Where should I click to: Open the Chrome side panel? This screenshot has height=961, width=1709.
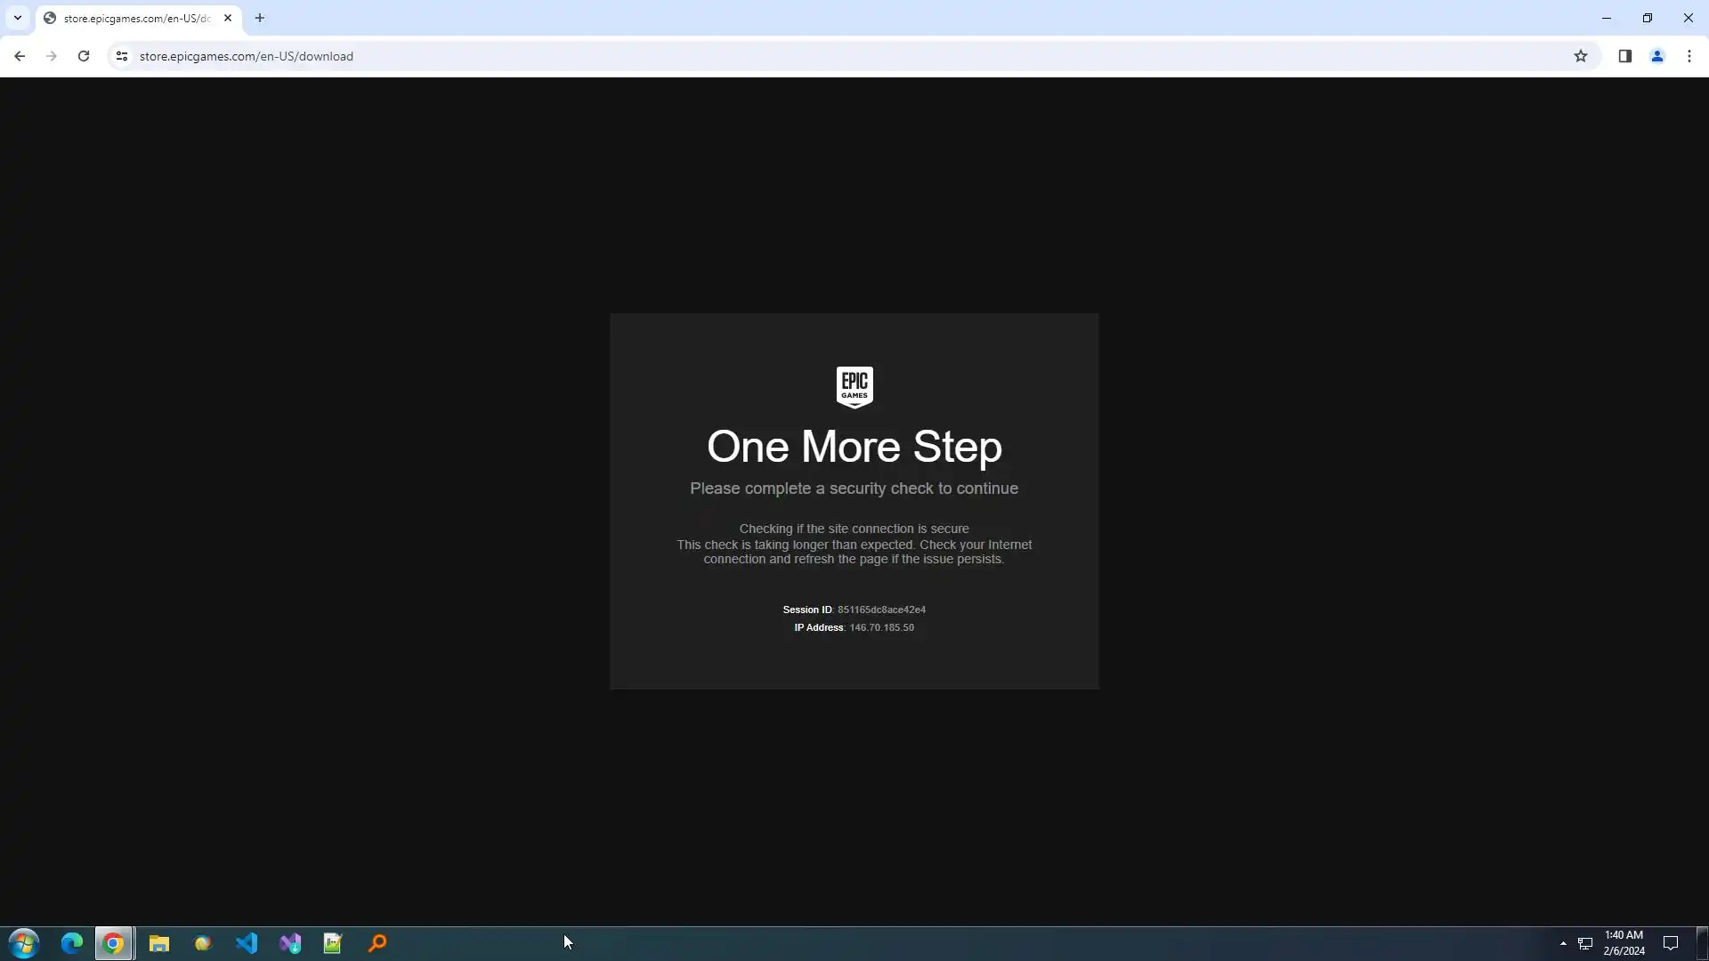coord(1624,56)
